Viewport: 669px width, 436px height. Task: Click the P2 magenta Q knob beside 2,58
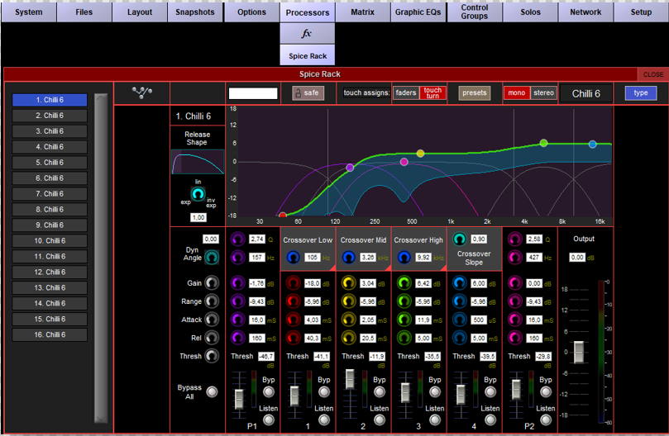click(x=515, y=239)
